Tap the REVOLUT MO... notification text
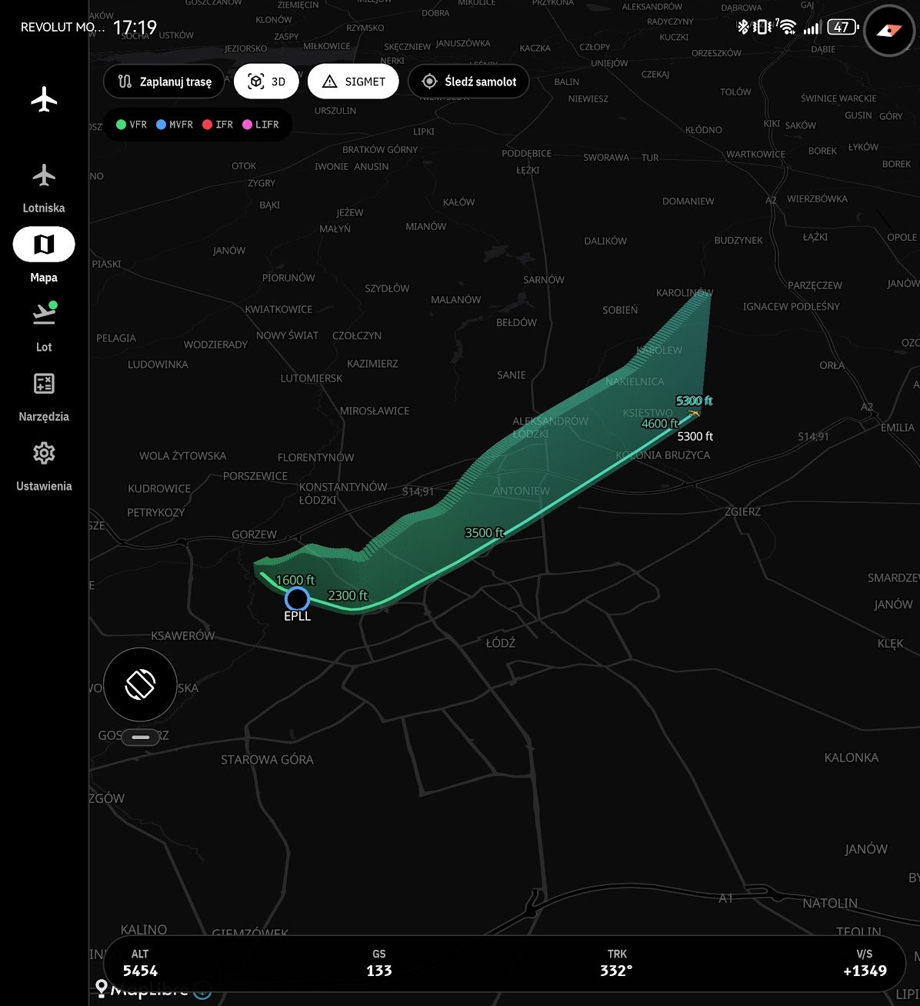This screenshot has height=1006, width=920. point(62,27)
